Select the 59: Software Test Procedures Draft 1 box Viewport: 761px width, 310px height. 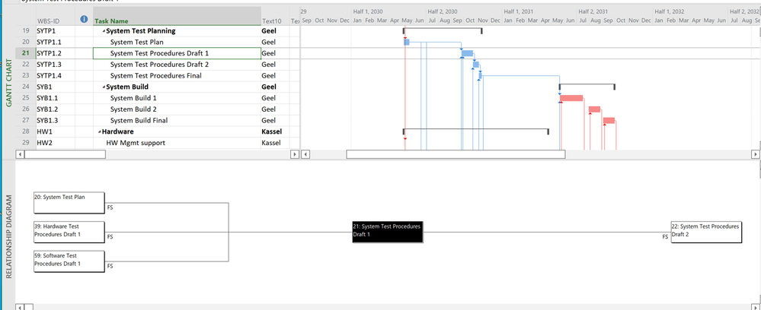69,261
